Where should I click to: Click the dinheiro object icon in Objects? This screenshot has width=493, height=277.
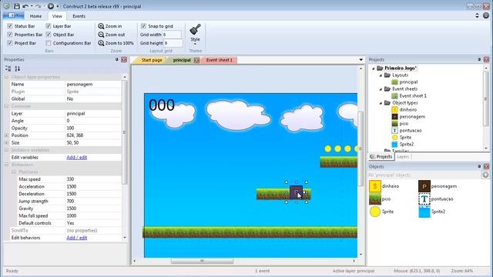(375, 186)
